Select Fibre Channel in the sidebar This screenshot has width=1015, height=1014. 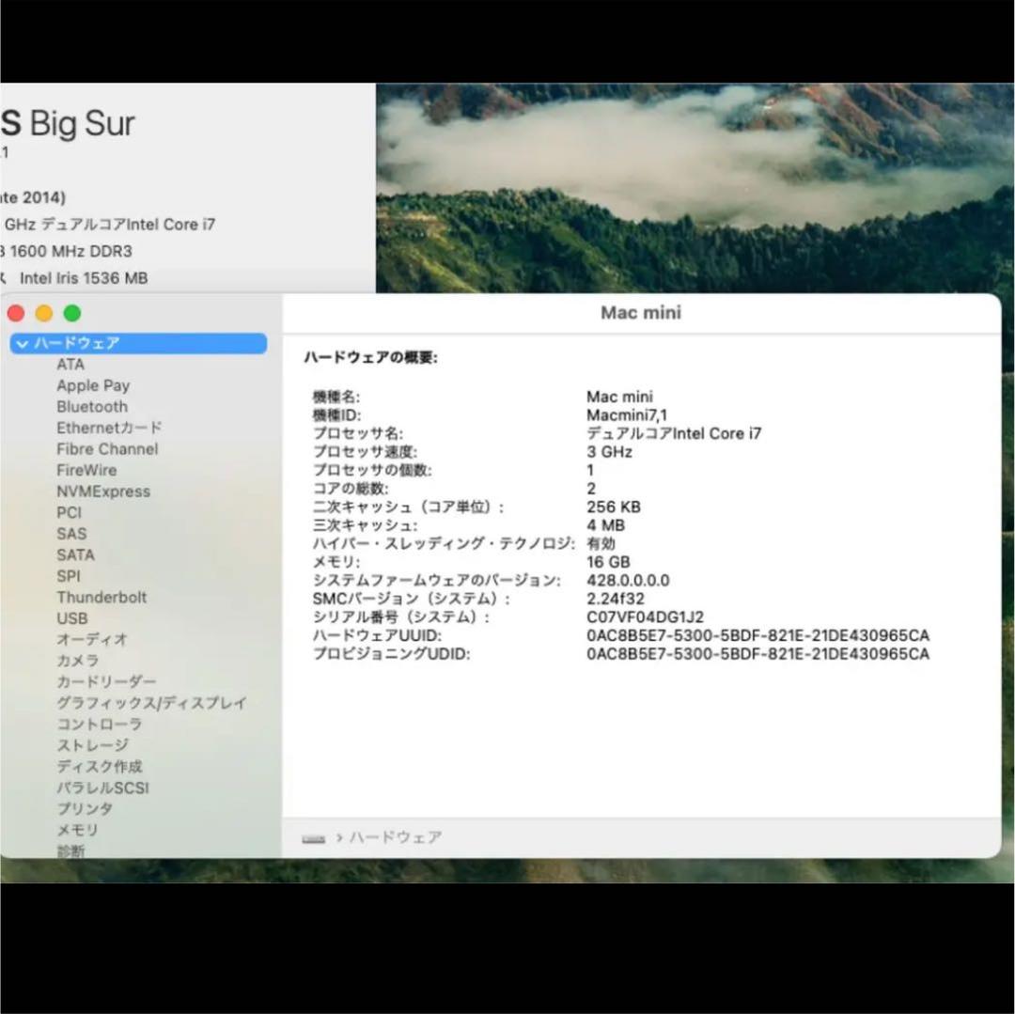coord(106,448)
